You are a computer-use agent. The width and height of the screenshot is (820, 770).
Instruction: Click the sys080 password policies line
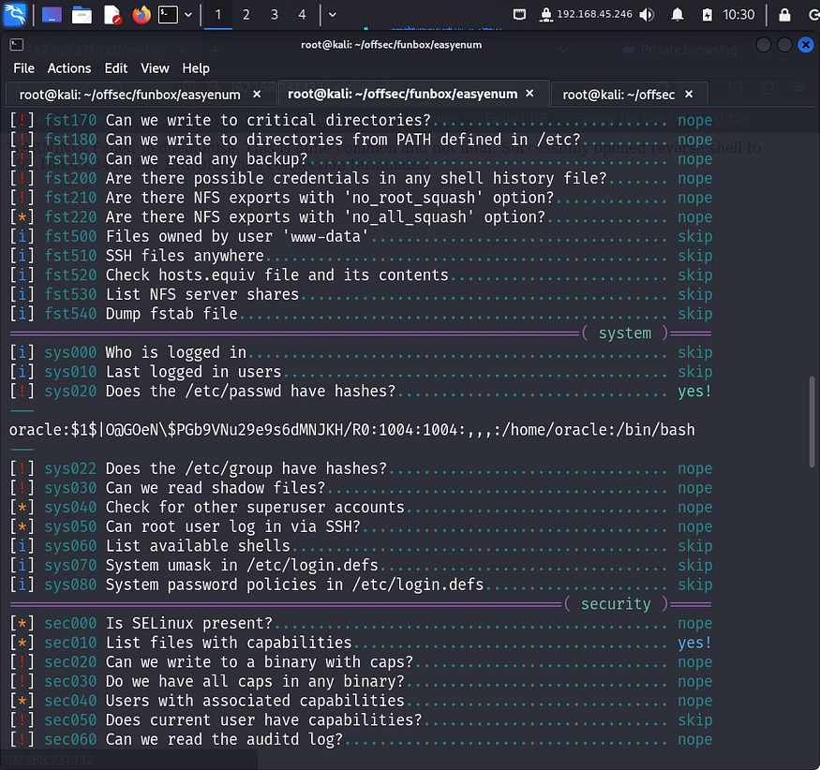pos(361,585)
